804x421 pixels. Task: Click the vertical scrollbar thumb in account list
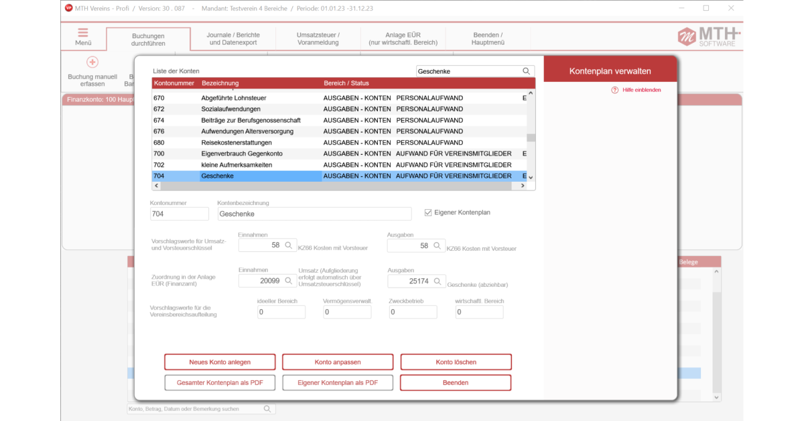click(x=531, y=138)
